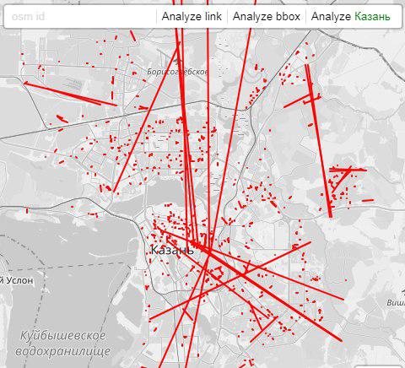Click the Куйбышевское водохранилище reservoir label

pyautogui.click(x=63, y=344)
